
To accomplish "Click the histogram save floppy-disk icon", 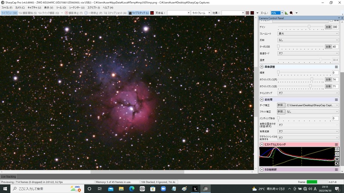I will [x=337, y=159].
